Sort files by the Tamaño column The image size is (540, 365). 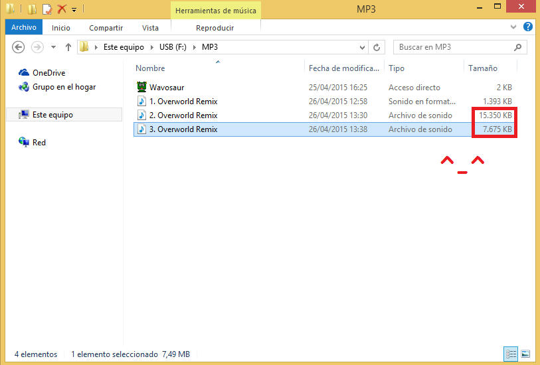pos(482,68)
